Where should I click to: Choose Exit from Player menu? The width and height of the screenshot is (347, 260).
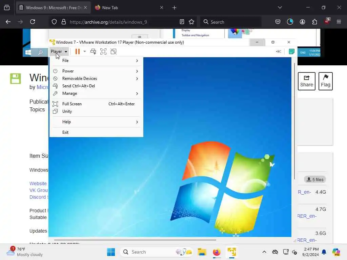coord(96,132)
